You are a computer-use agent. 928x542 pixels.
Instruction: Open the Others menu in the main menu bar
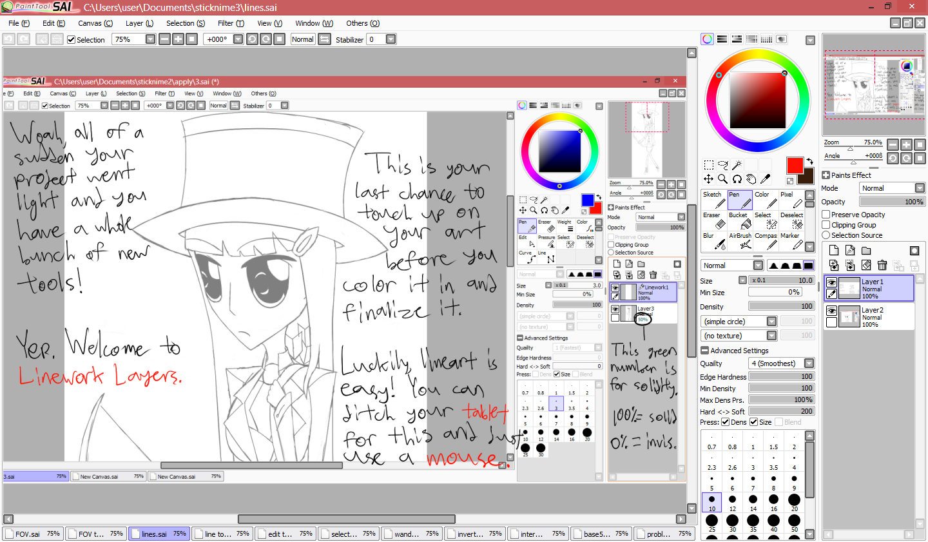click(362, 23)
